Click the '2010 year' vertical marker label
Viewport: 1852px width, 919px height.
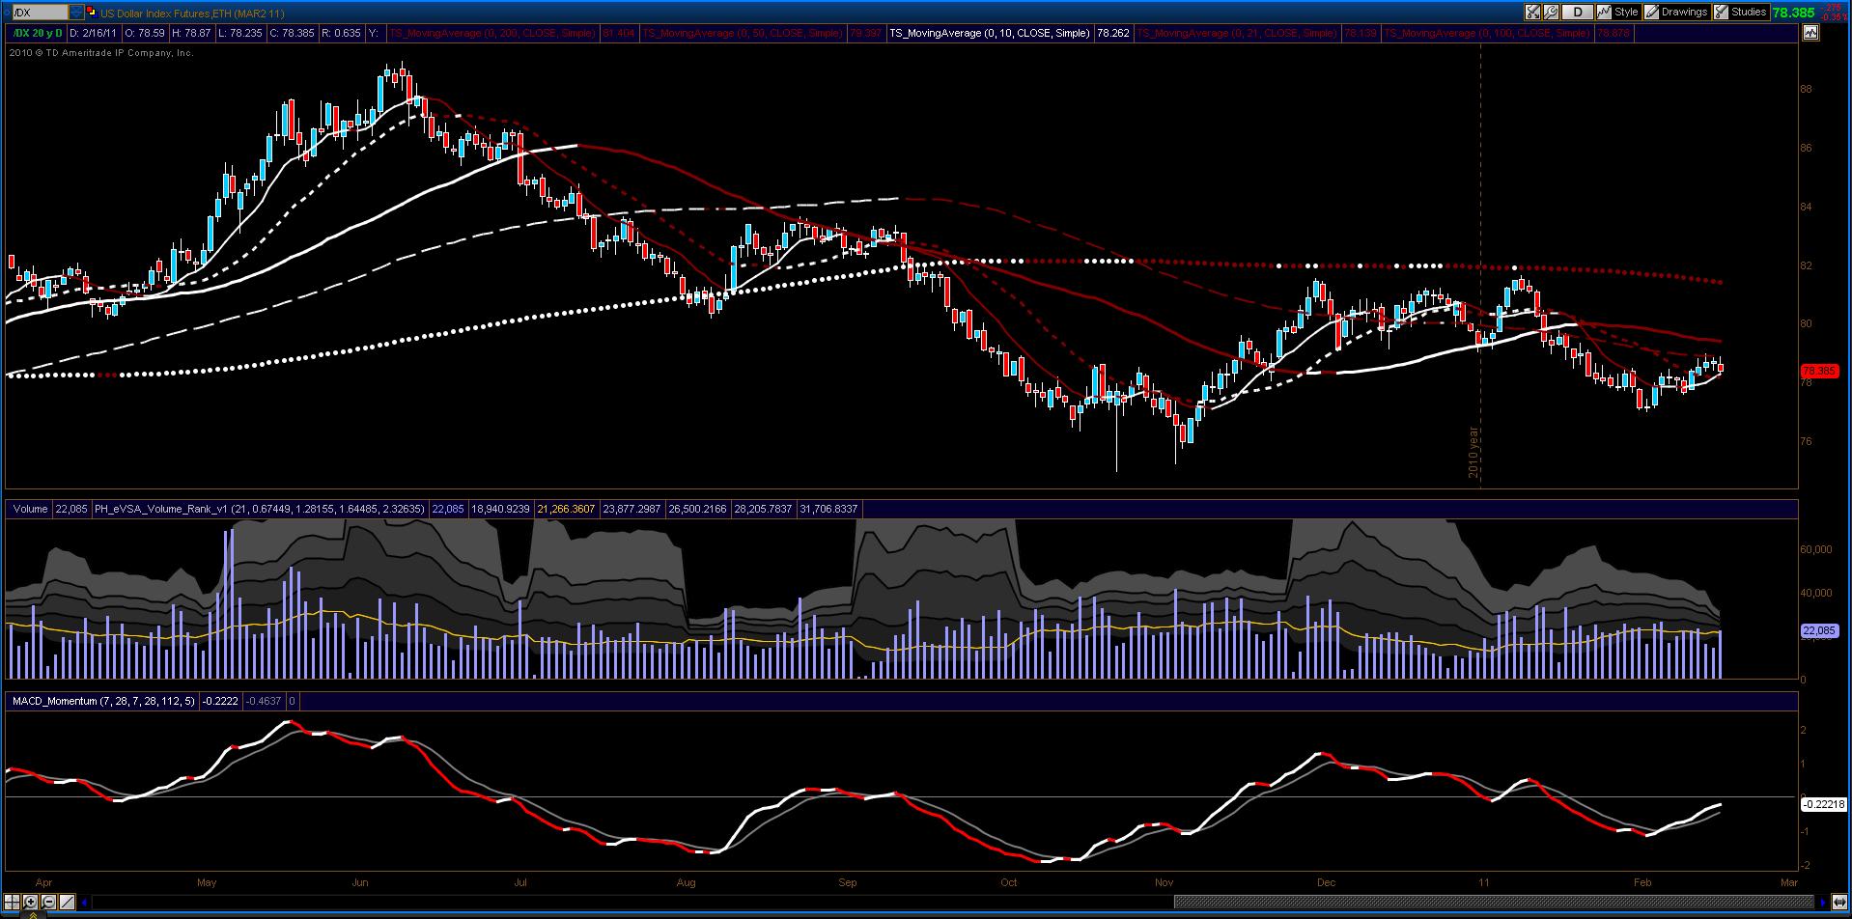click(1473, 452)
